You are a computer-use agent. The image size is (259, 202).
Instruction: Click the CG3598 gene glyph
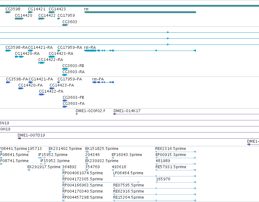(x=8, y=12)
